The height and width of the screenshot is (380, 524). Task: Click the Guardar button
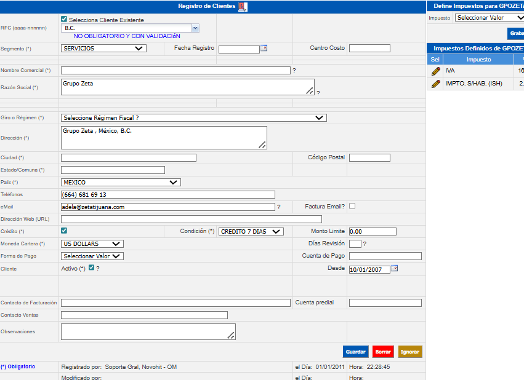355,352
